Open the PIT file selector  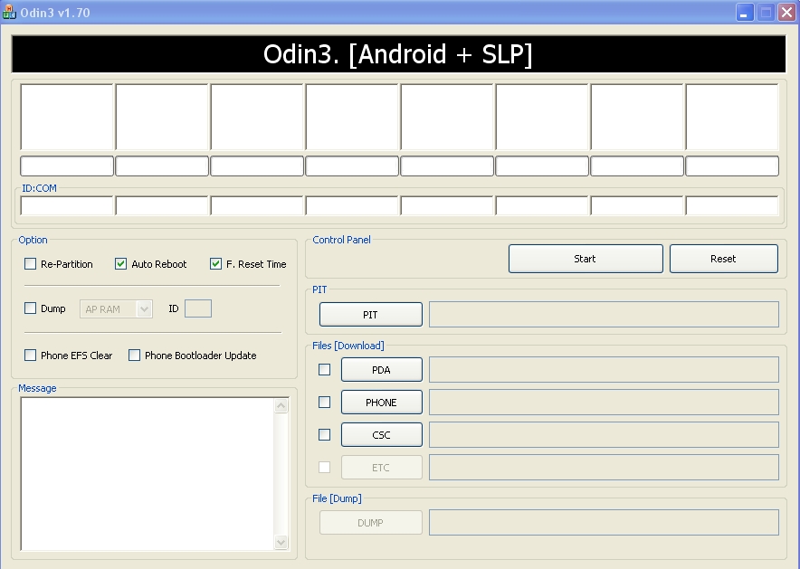(x=370, y=314)
